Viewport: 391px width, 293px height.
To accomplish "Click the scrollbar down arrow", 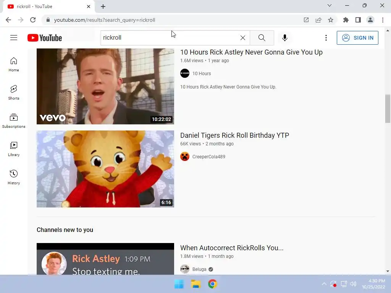I will coord(388,271).
